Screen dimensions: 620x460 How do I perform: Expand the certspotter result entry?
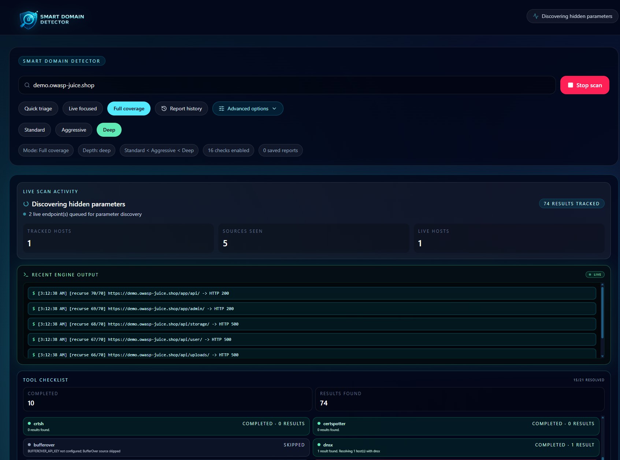click(458, 426)
